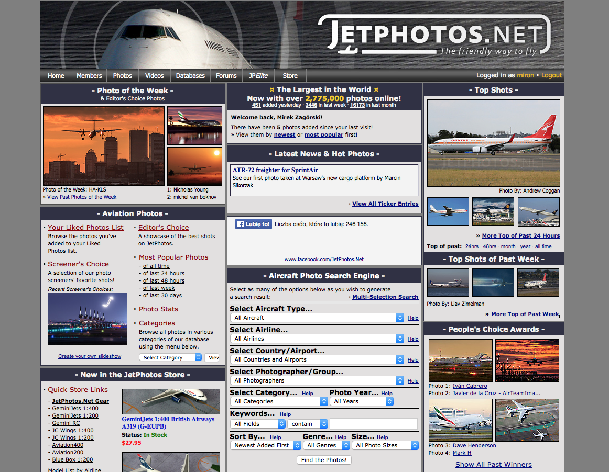Expand the All Aircraft dropdown
The image size is (609, 472).
317,318
